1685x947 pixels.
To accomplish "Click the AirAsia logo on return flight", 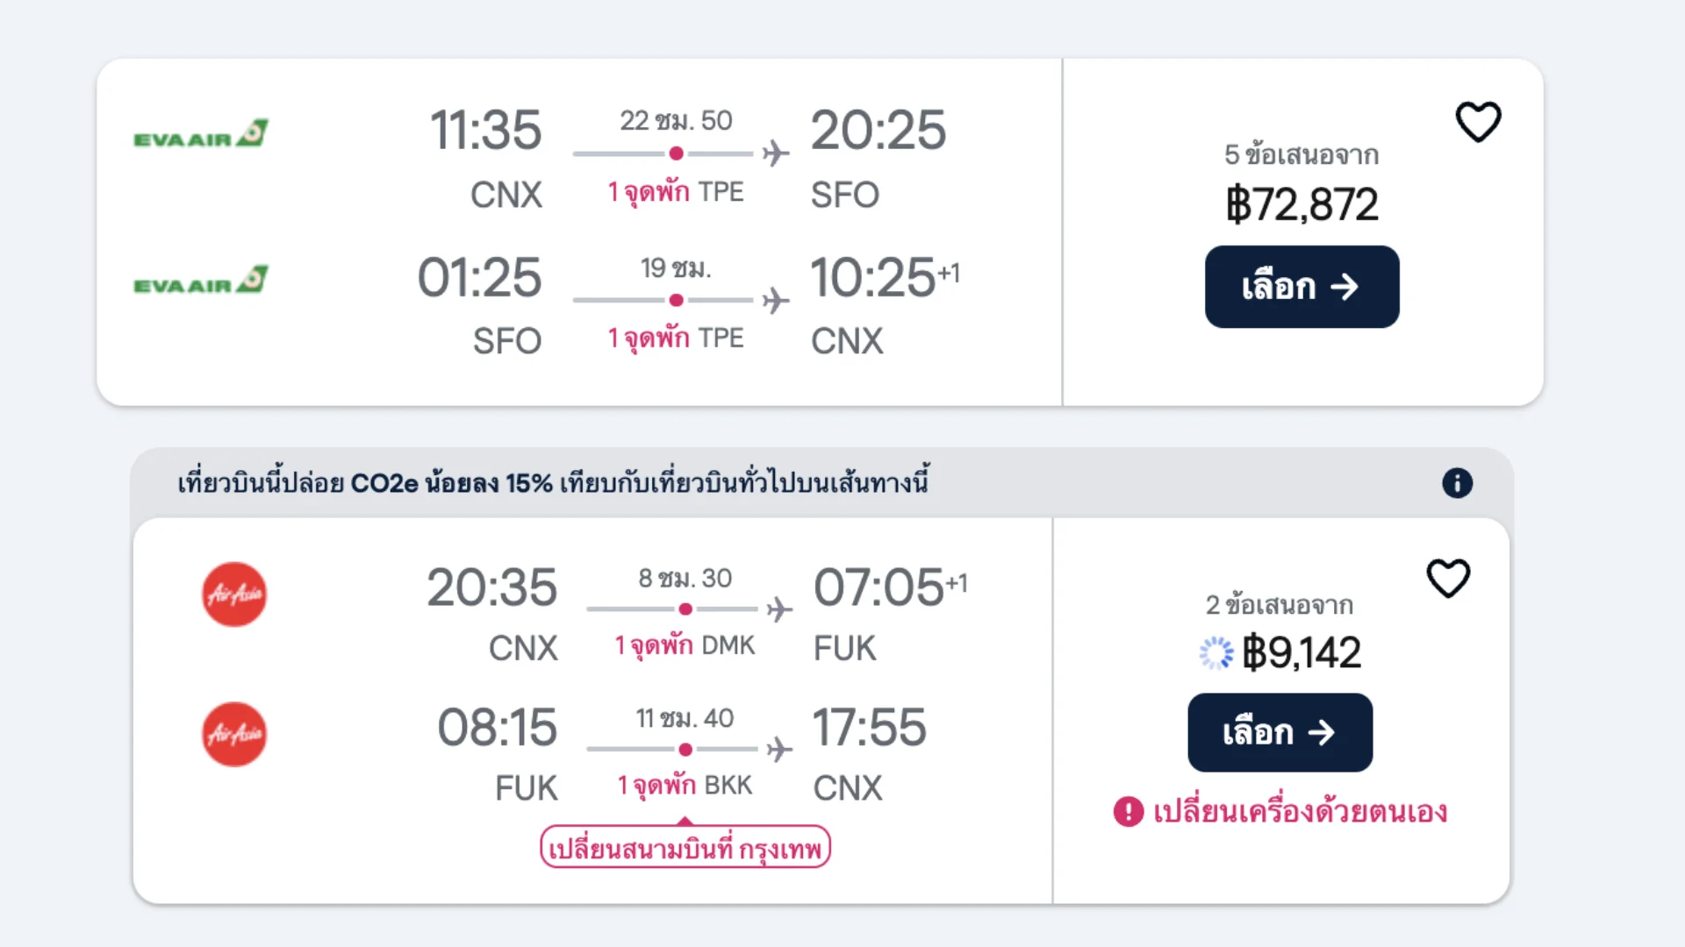I will 234,735.
